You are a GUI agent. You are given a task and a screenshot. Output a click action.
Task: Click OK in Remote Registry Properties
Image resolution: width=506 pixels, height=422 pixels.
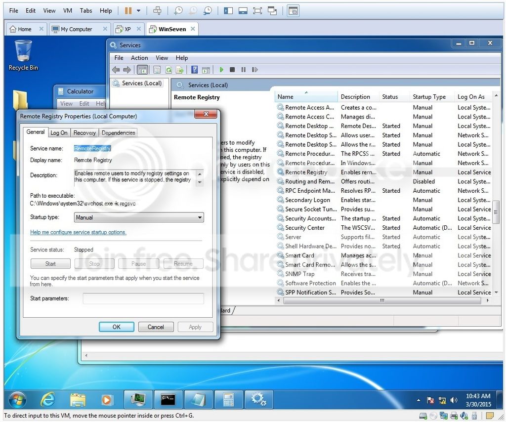coord(117,327)
